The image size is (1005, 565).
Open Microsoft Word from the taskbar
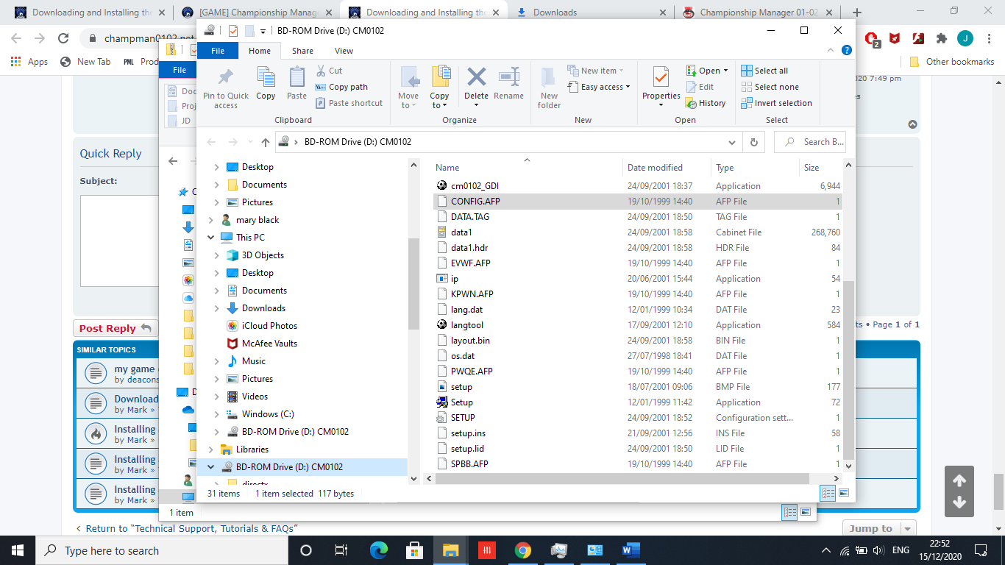(631, 550)
